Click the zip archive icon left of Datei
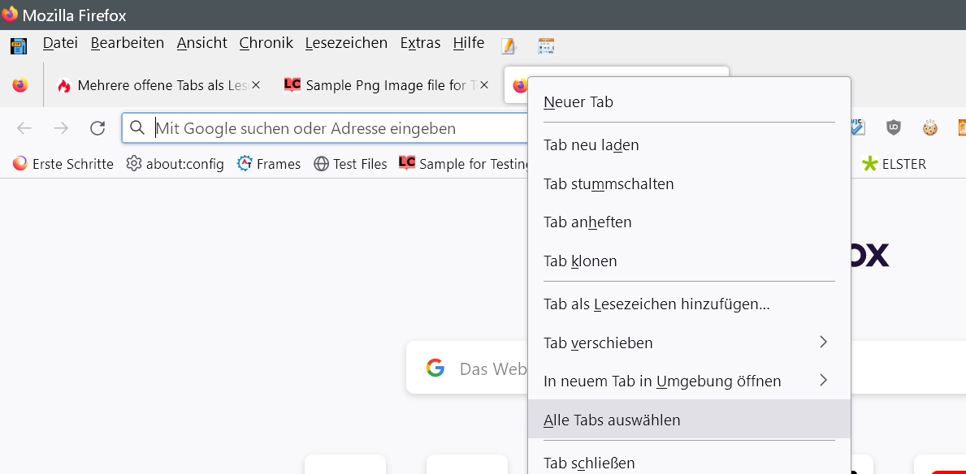This screenshot has height=474, width=966. (19, 45)
